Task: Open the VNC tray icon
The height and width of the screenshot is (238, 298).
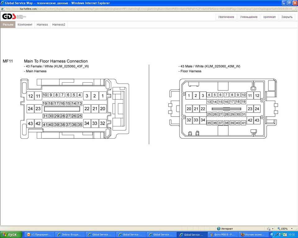Action: [285, 235]
